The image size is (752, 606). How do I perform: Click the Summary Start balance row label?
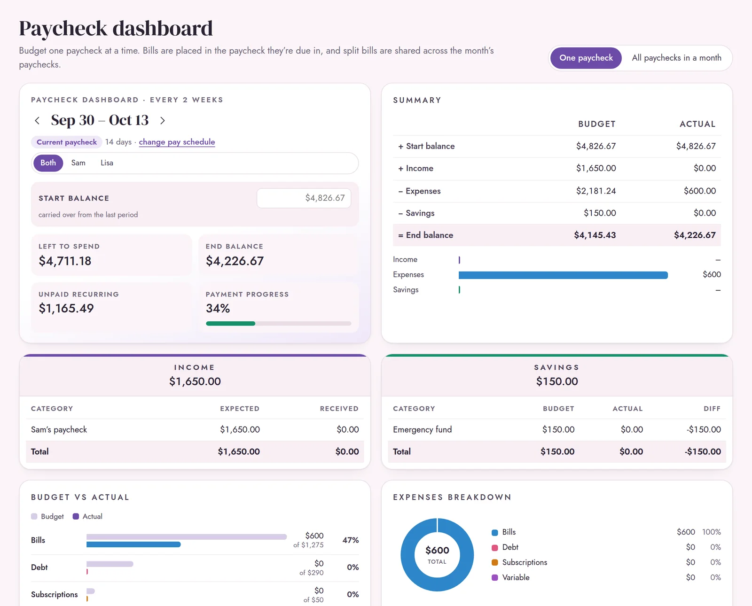426,146
